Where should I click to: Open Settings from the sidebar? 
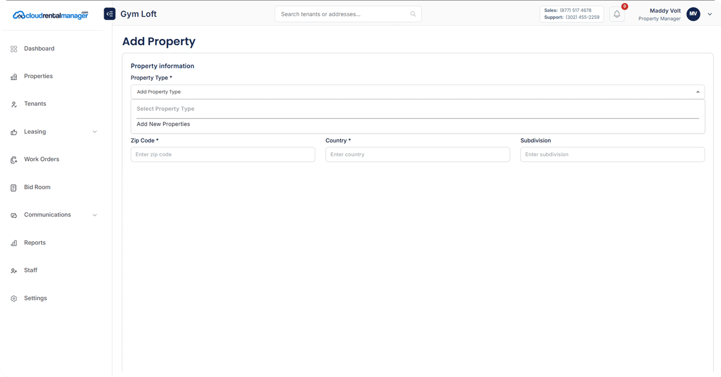[x=35, y=298]
